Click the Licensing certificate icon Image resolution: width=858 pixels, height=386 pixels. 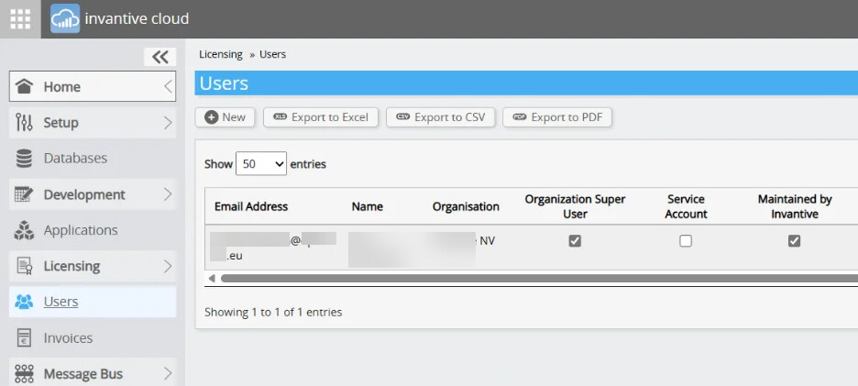(24, 266)
